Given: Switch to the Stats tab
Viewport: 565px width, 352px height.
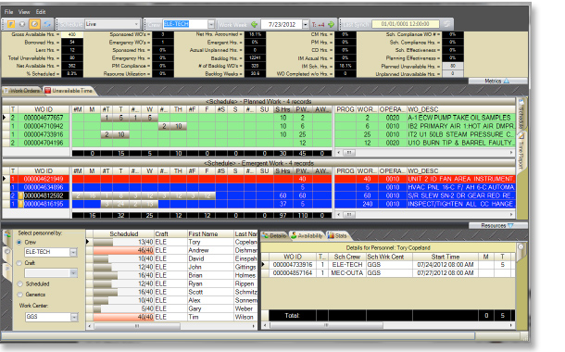Looking at the screenshot, I should click(338, 235).
